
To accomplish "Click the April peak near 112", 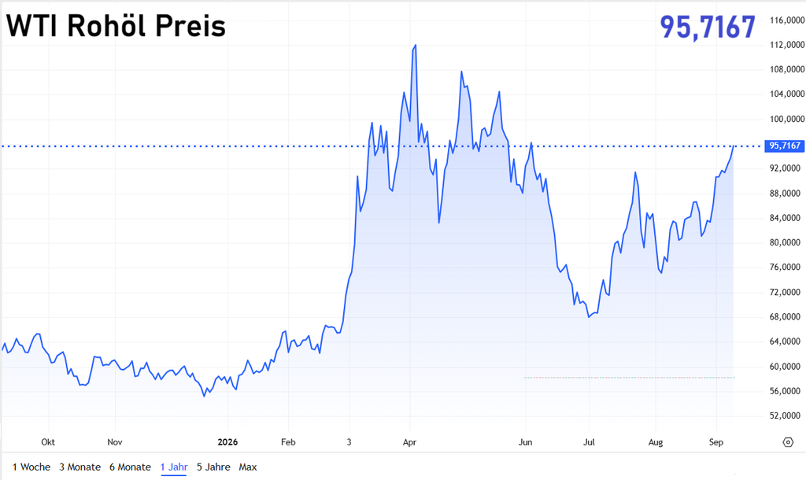I will [415, 46].
